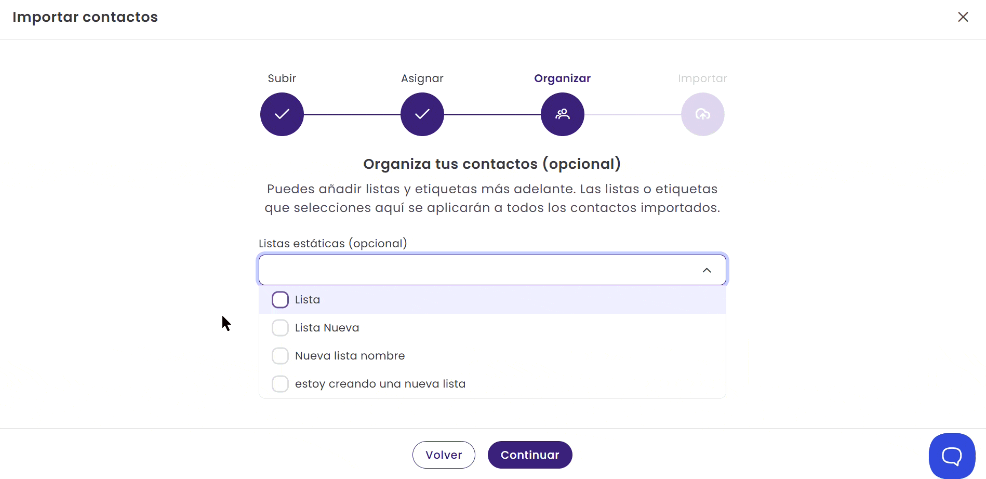The image size is (986, 479).
Task: Click inside the Listas estáticas field
Action: [x=478, y=270]
